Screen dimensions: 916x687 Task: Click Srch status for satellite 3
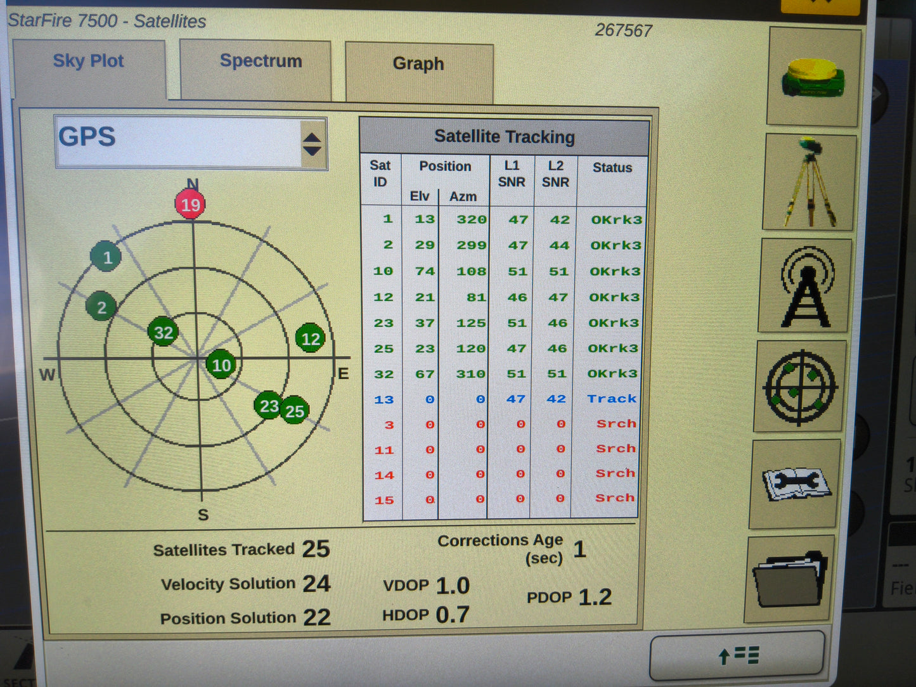(x=616, y=423)
